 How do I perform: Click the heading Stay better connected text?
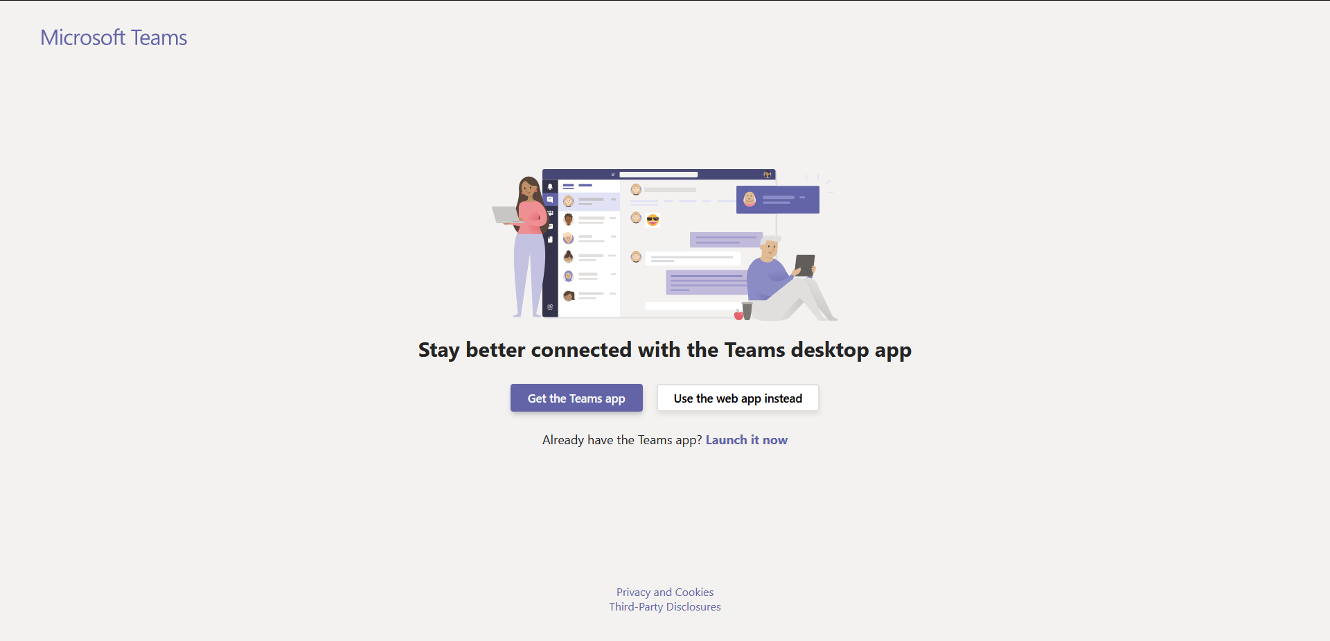pyautogui.click(x=665, y=351)
